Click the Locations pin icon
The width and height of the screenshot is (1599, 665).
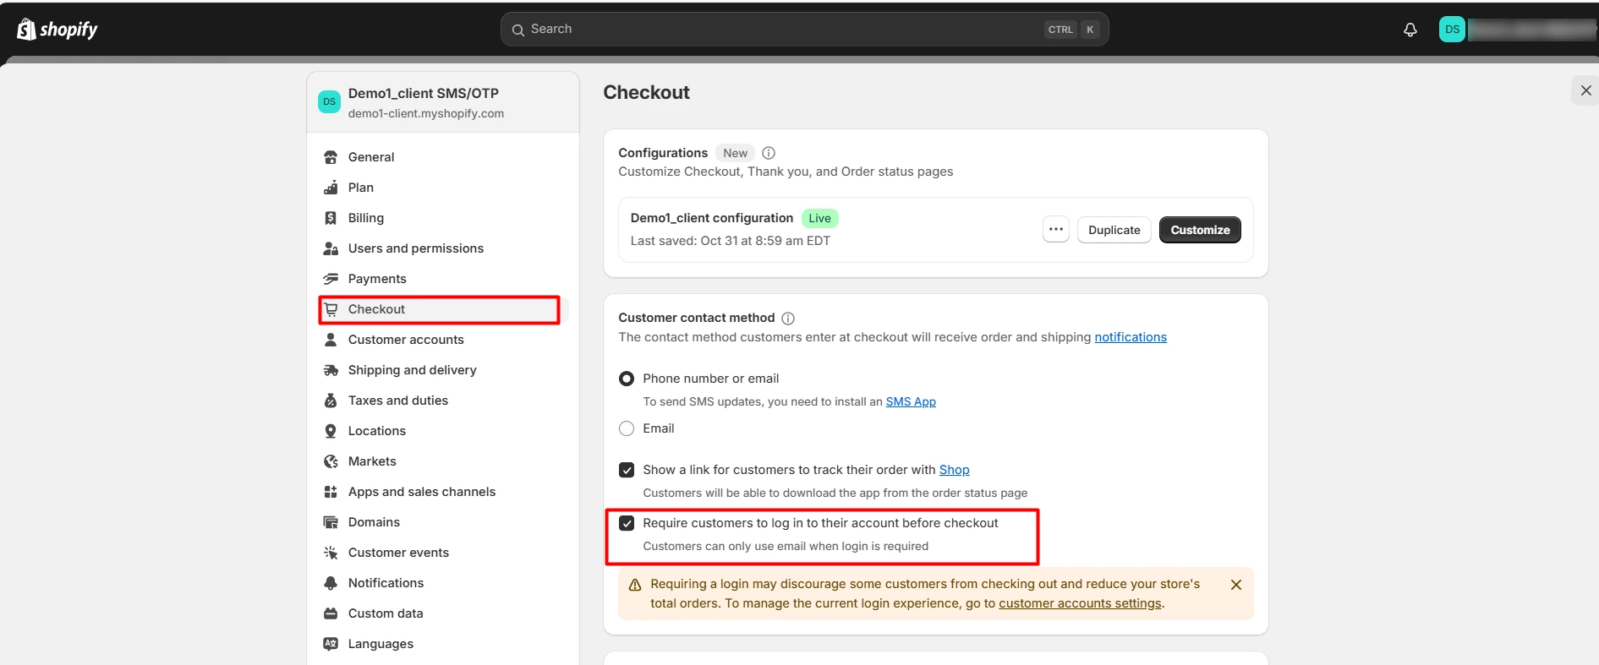point(331,431)
